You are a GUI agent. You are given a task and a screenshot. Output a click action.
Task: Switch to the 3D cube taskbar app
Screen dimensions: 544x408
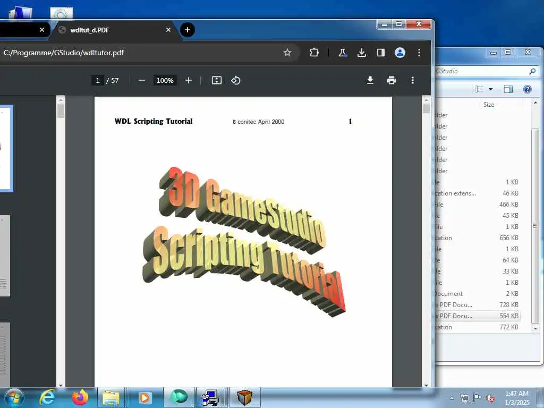(244, 397)
